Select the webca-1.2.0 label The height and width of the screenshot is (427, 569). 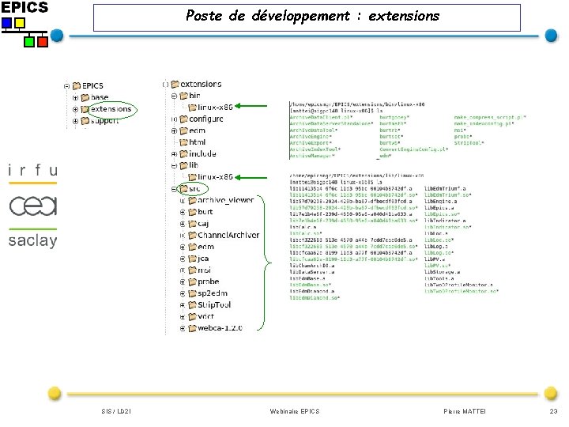click(220, 328)
